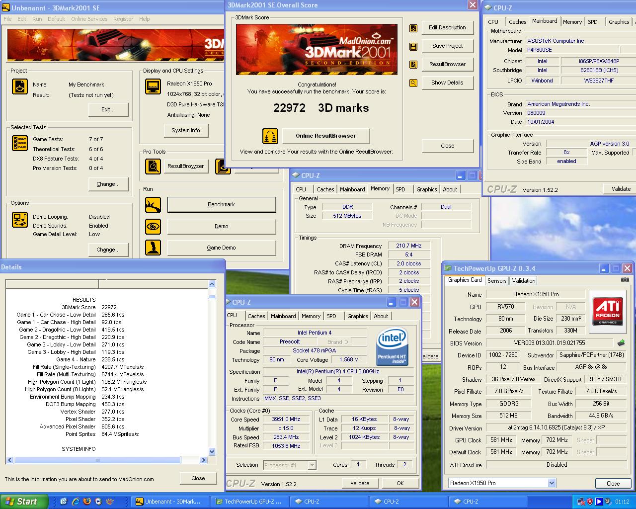
Task: Click the Details scrollbar up arrow
Action: pyautogui.click(x=212, y=284)
